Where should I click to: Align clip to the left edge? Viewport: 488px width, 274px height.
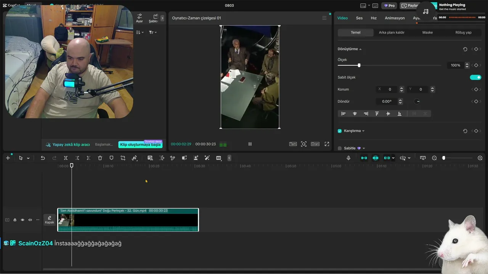[x=344, y=113]
